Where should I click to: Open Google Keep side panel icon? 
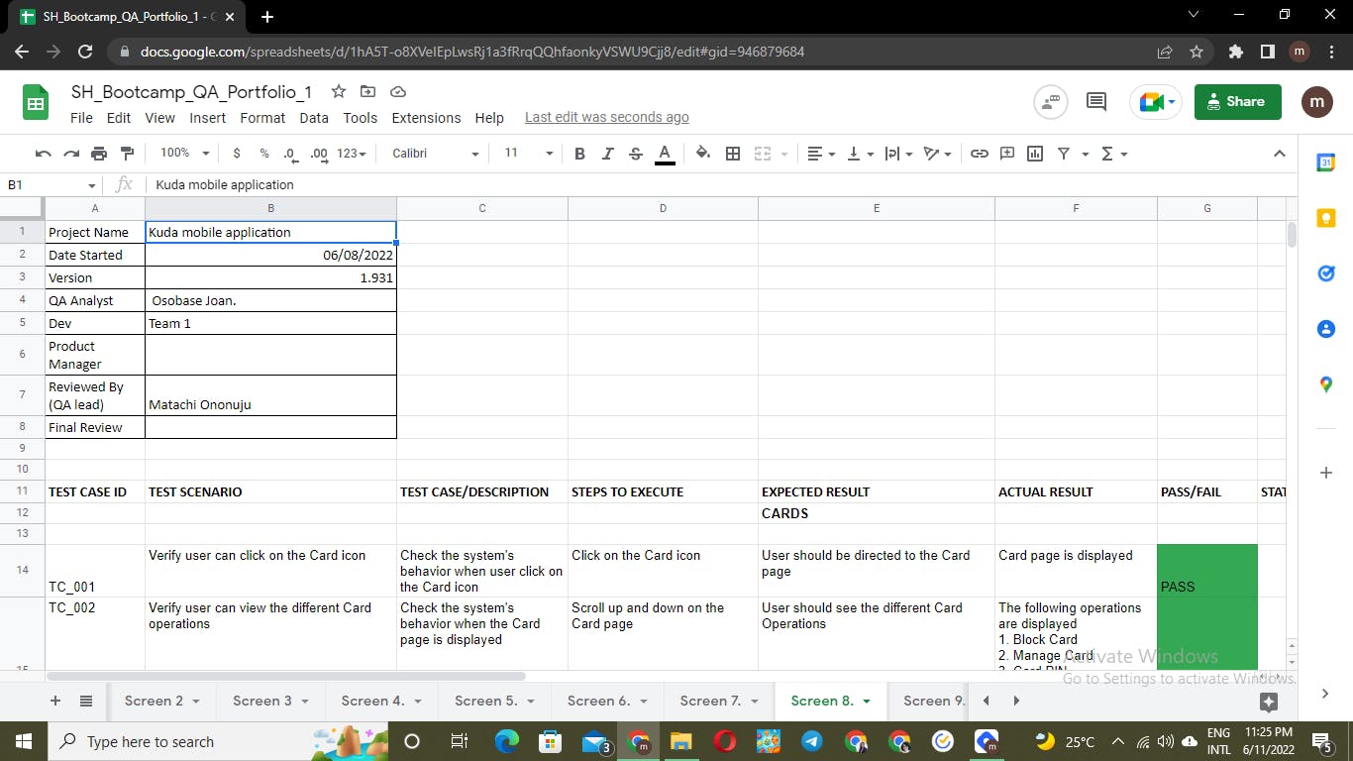[x=1326, y=218]
